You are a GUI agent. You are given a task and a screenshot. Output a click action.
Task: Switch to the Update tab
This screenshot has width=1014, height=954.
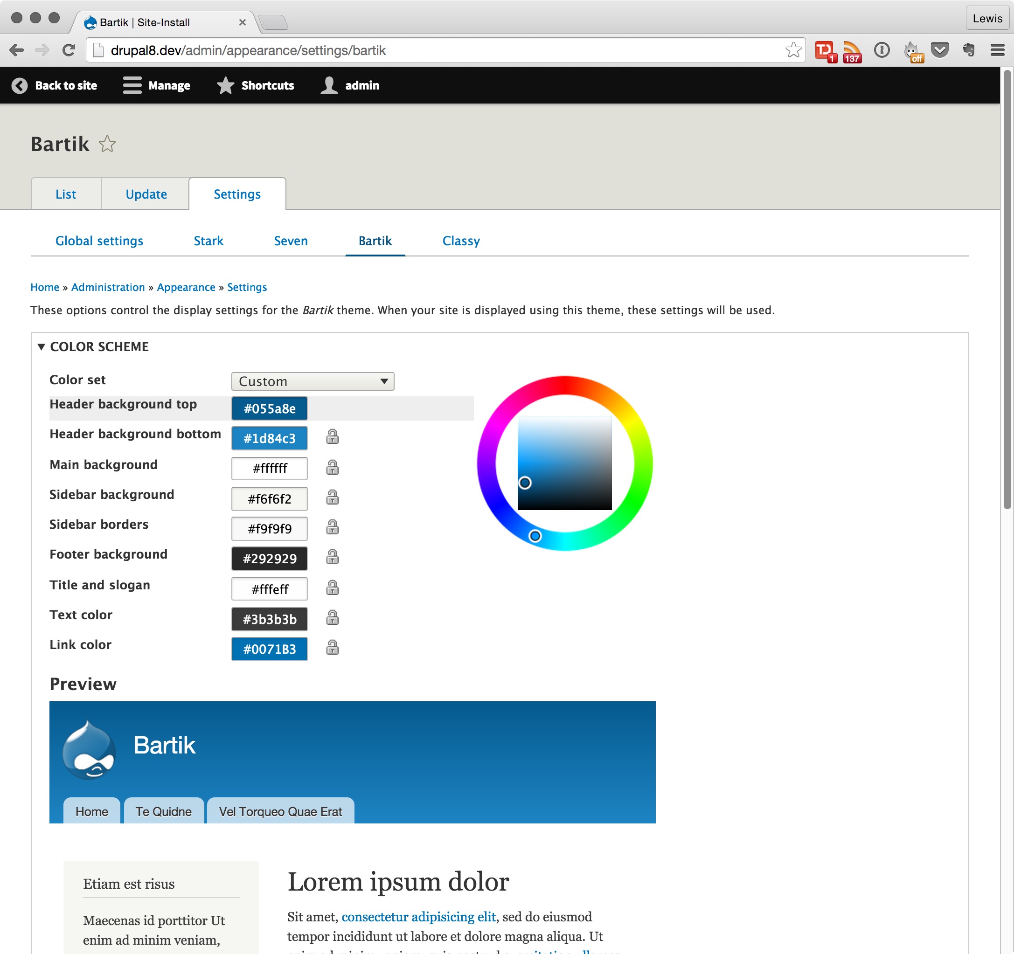click(x=146, y=194)
